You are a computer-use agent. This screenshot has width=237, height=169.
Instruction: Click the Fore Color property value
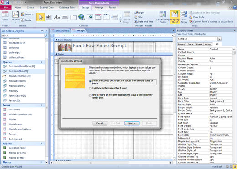tap(221, 135)
